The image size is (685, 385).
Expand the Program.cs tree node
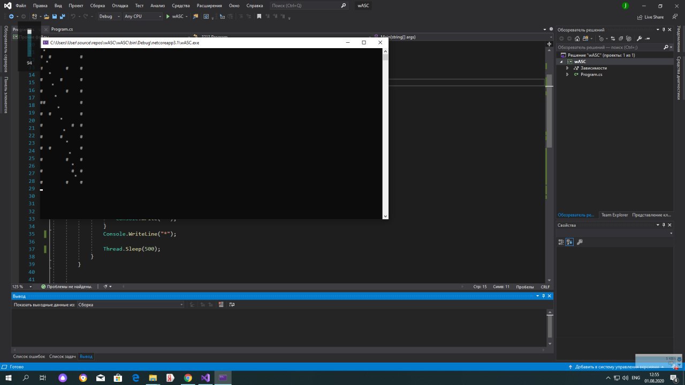pos(567,74)
